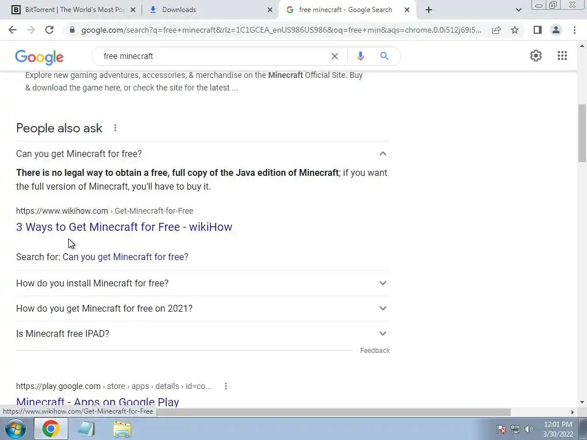Close the Google Search tab
The image size is (587, 440).
[407, 10]
